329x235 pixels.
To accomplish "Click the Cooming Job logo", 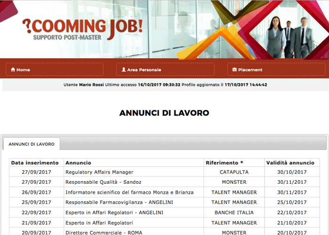I will coord(83,29).
